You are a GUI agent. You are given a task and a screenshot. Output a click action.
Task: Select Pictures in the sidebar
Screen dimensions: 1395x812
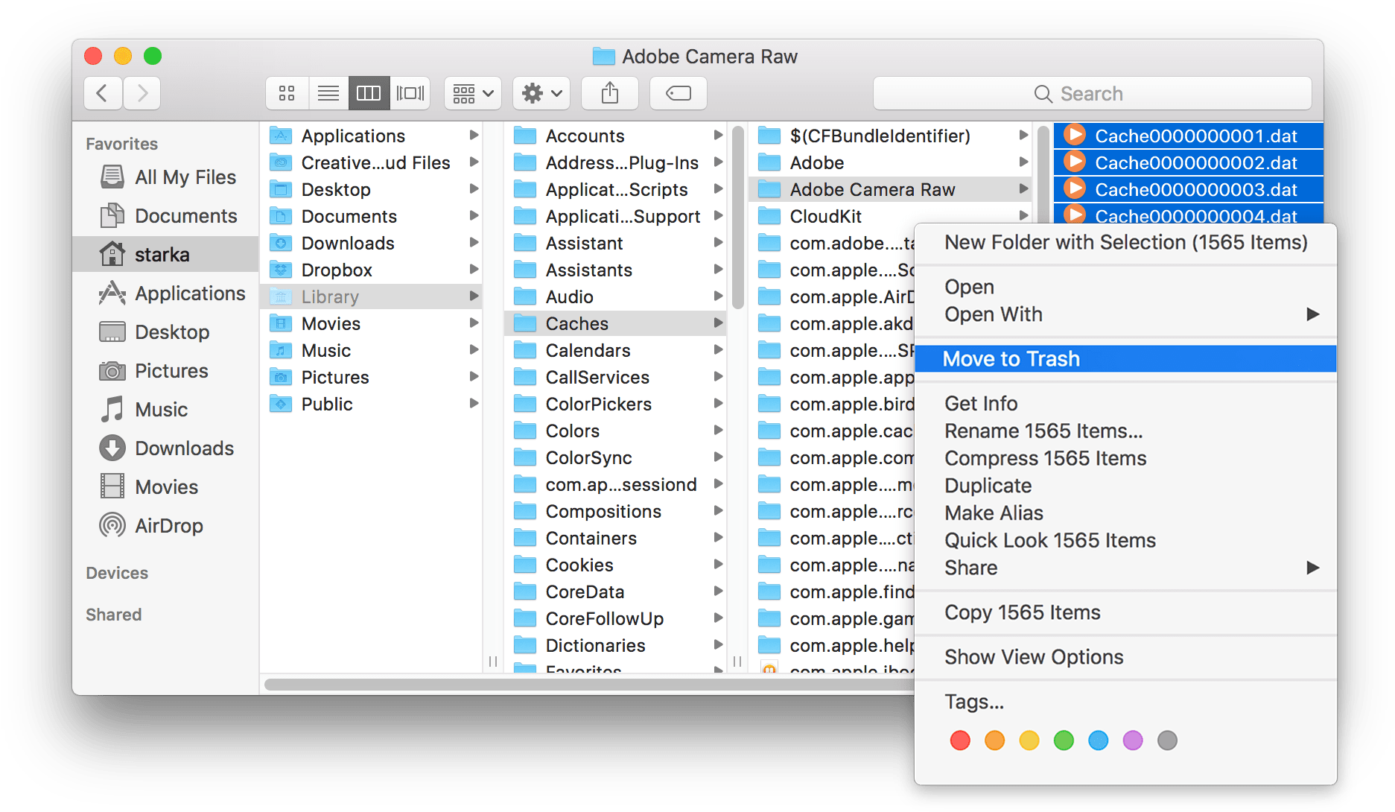click(171, 370)
